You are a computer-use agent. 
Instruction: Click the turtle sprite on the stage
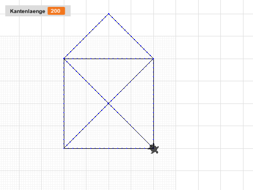[154, 149]
